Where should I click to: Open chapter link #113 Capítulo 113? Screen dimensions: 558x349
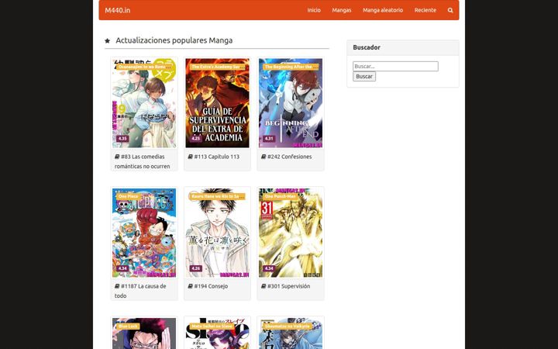(217, 157)
